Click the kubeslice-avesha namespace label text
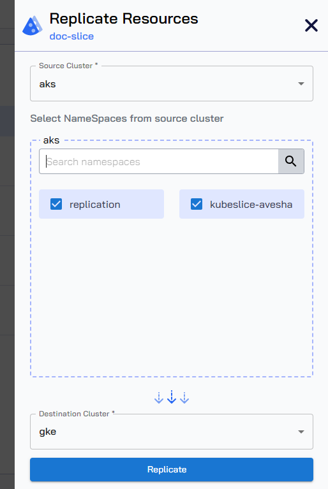328x489 pixels. coord(251,205)
